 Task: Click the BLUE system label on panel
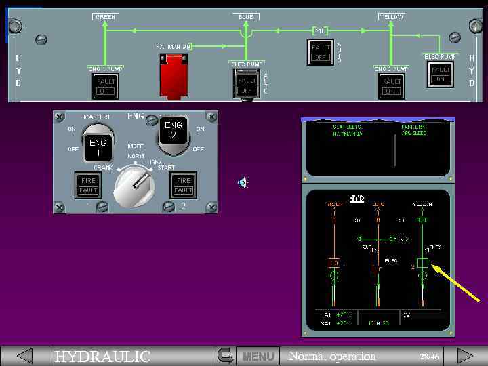point(246,17)
